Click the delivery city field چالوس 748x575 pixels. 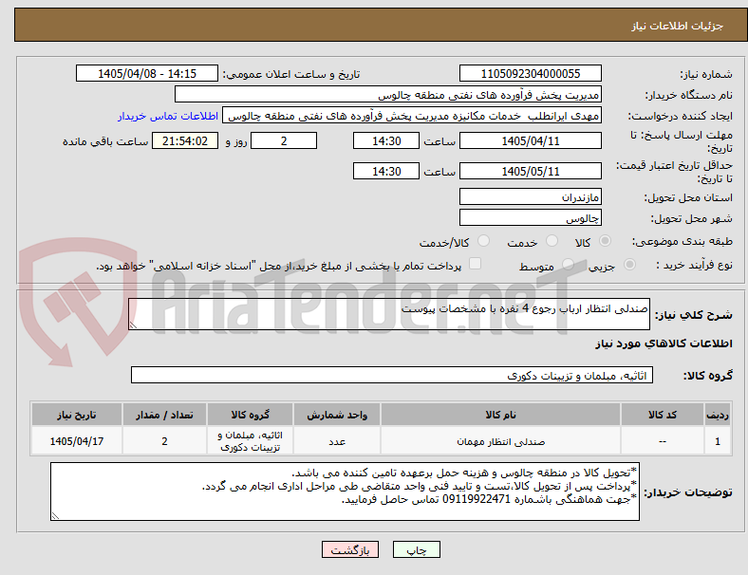(530, 217)
